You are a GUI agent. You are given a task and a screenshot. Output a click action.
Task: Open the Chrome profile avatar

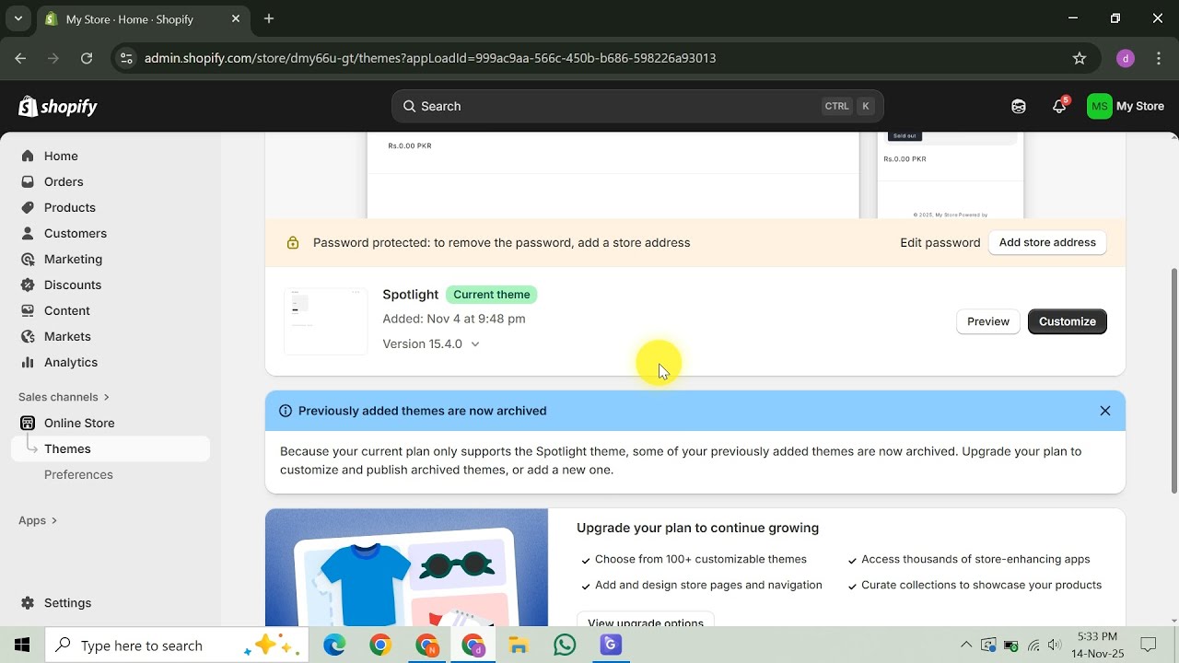[1125, 58]
